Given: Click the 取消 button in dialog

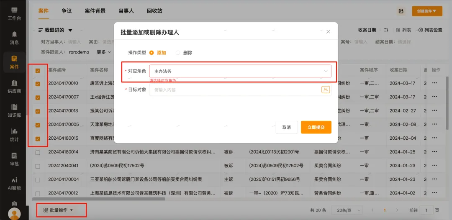Looking at the screenshot, I should coord(287,127).
